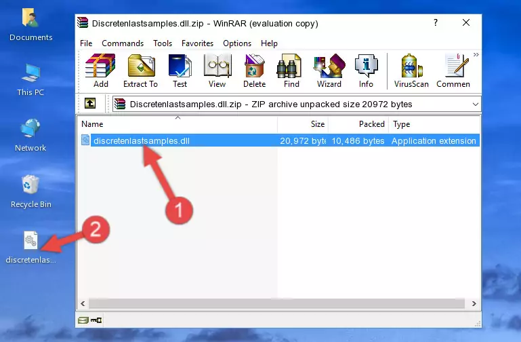Click the 10,486 bytes packed cell
The width and height of the screenshot is (521, 342).
pos(358,140)
